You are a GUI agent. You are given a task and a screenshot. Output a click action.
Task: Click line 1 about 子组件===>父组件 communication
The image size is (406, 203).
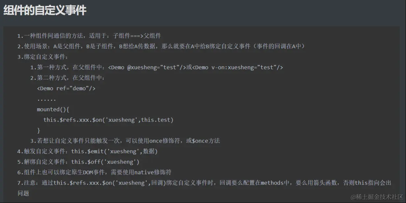(x=89, y=36)
